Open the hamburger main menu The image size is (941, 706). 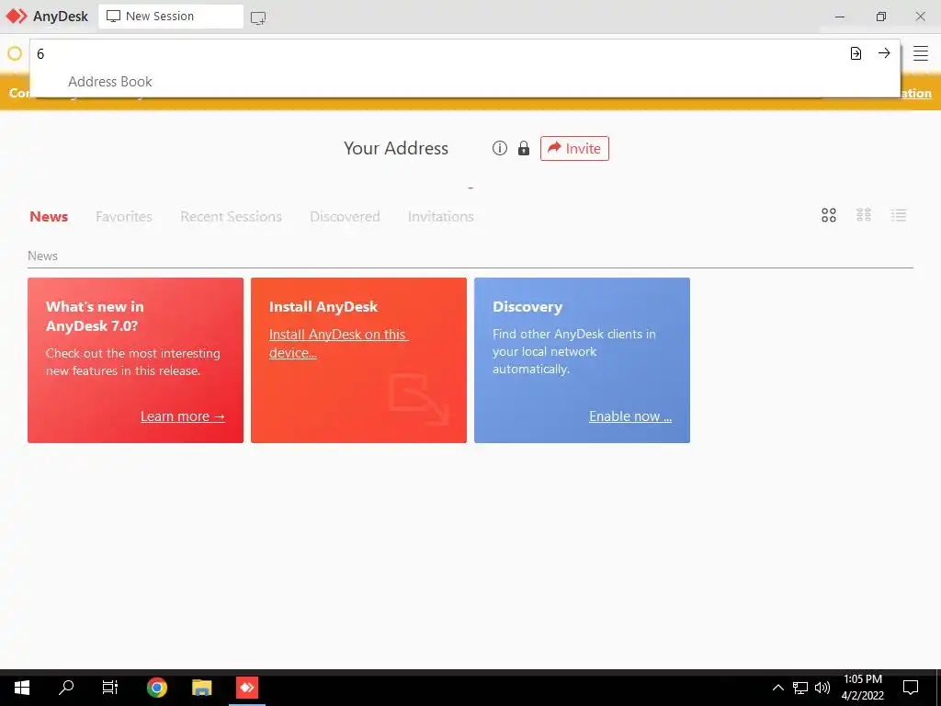point(921,53)
